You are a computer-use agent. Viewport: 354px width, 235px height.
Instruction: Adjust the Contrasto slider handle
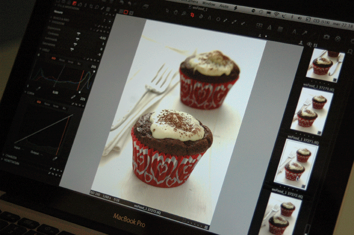(77, 39)
